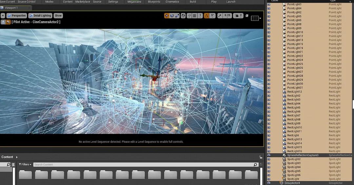Open the Filters dropdown in Content Browser
The width and height of the screenshot is (354, 185).
[25, 165]
